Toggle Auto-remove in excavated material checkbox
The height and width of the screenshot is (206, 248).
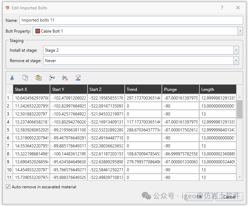click(x=8, y=187)
